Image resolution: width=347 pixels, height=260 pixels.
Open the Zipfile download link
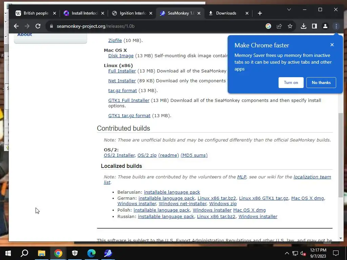point(115,41)
